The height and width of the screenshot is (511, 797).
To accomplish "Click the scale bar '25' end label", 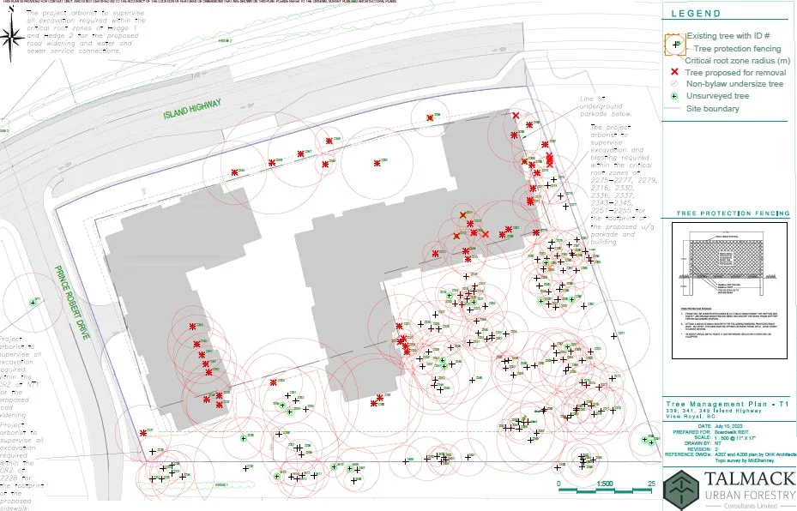I will coord(652,484).
